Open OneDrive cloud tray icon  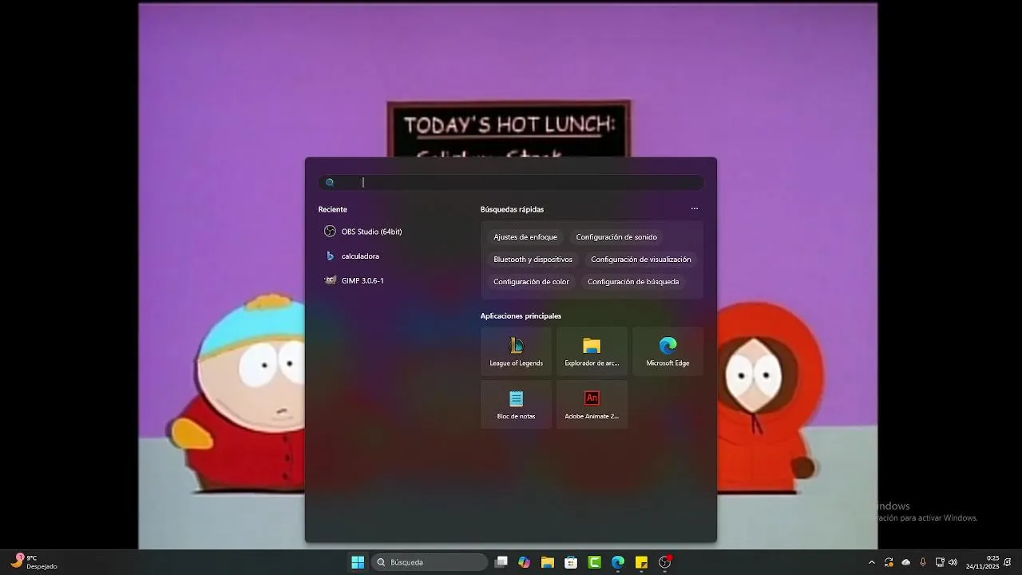[x=905, y=562]
